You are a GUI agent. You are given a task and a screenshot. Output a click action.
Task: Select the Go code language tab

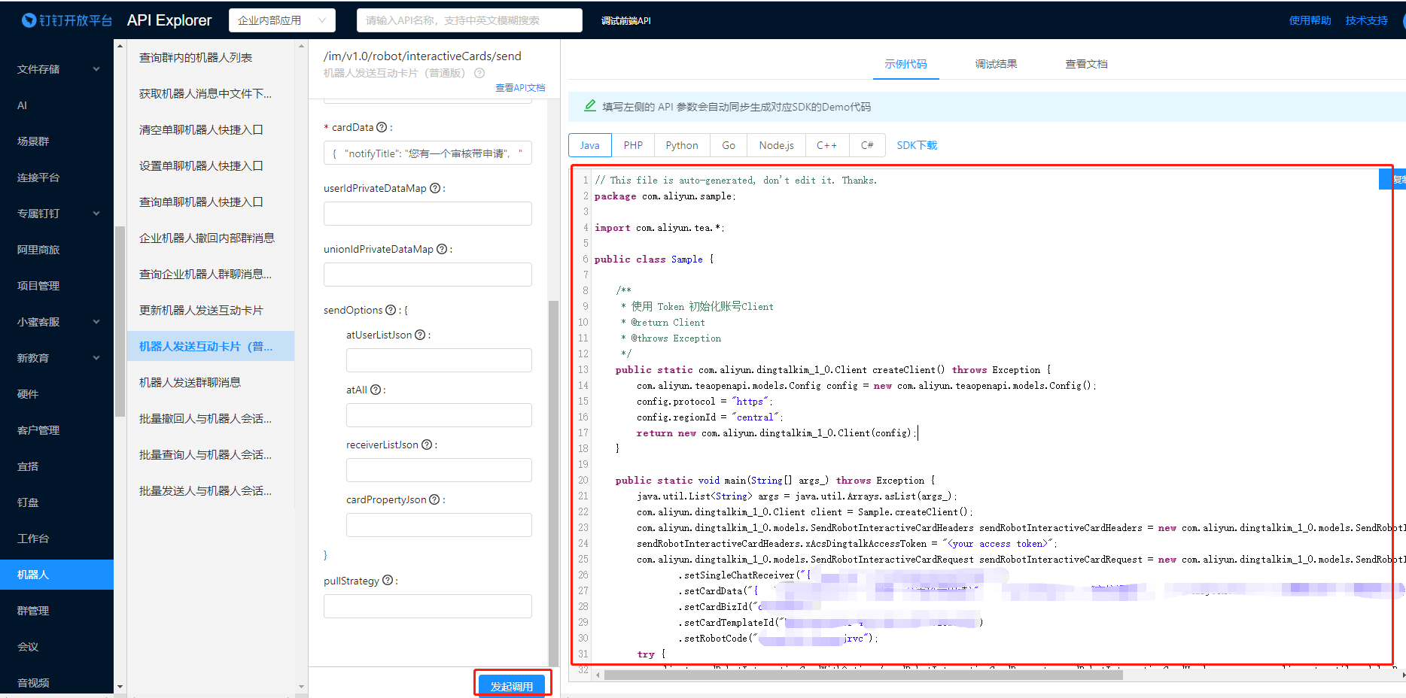pyautogui.click(x=729, y=145)
